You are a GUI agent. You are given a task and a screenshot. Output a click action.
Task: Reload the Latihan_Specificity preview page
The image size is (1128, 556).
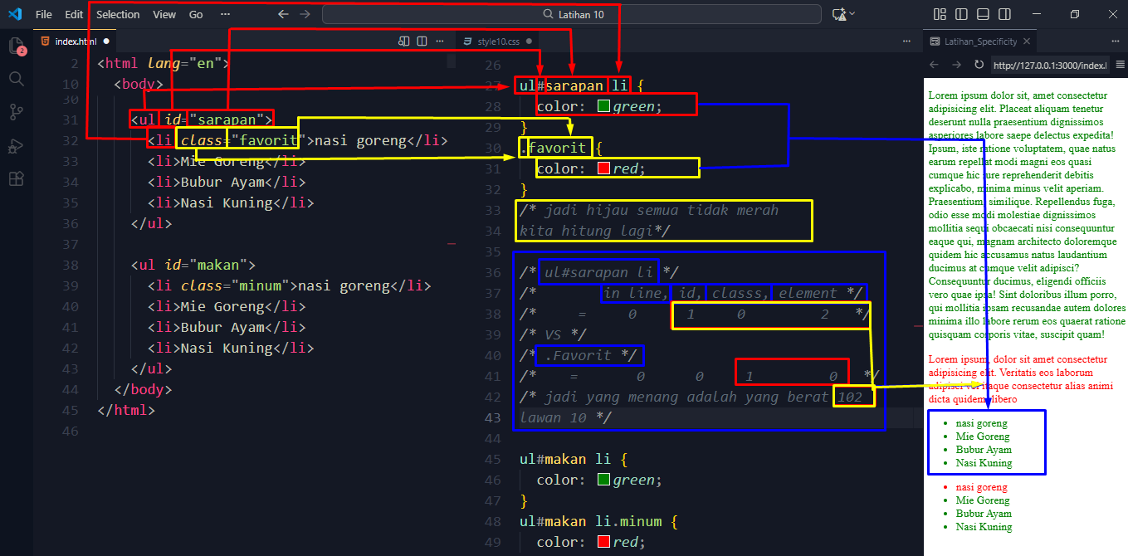coord(979,65)
